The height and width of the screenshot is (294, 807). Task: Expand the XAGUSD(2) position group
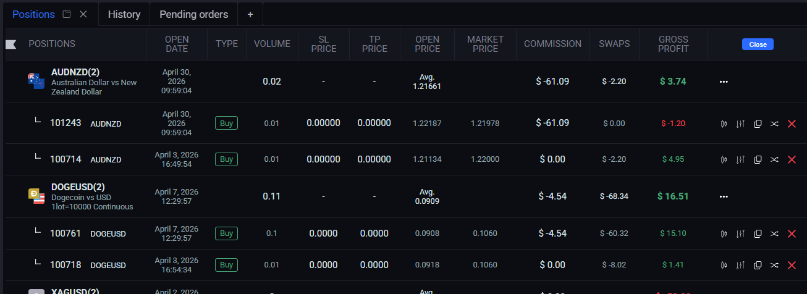tap(75, 291)
